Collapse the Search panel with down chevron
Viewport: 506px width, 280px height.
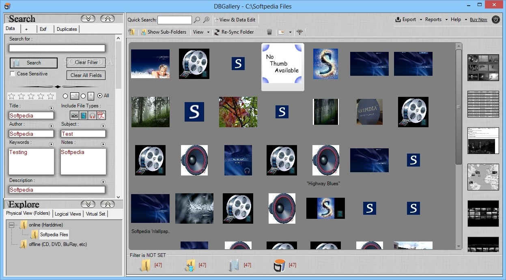pos(88,19)
